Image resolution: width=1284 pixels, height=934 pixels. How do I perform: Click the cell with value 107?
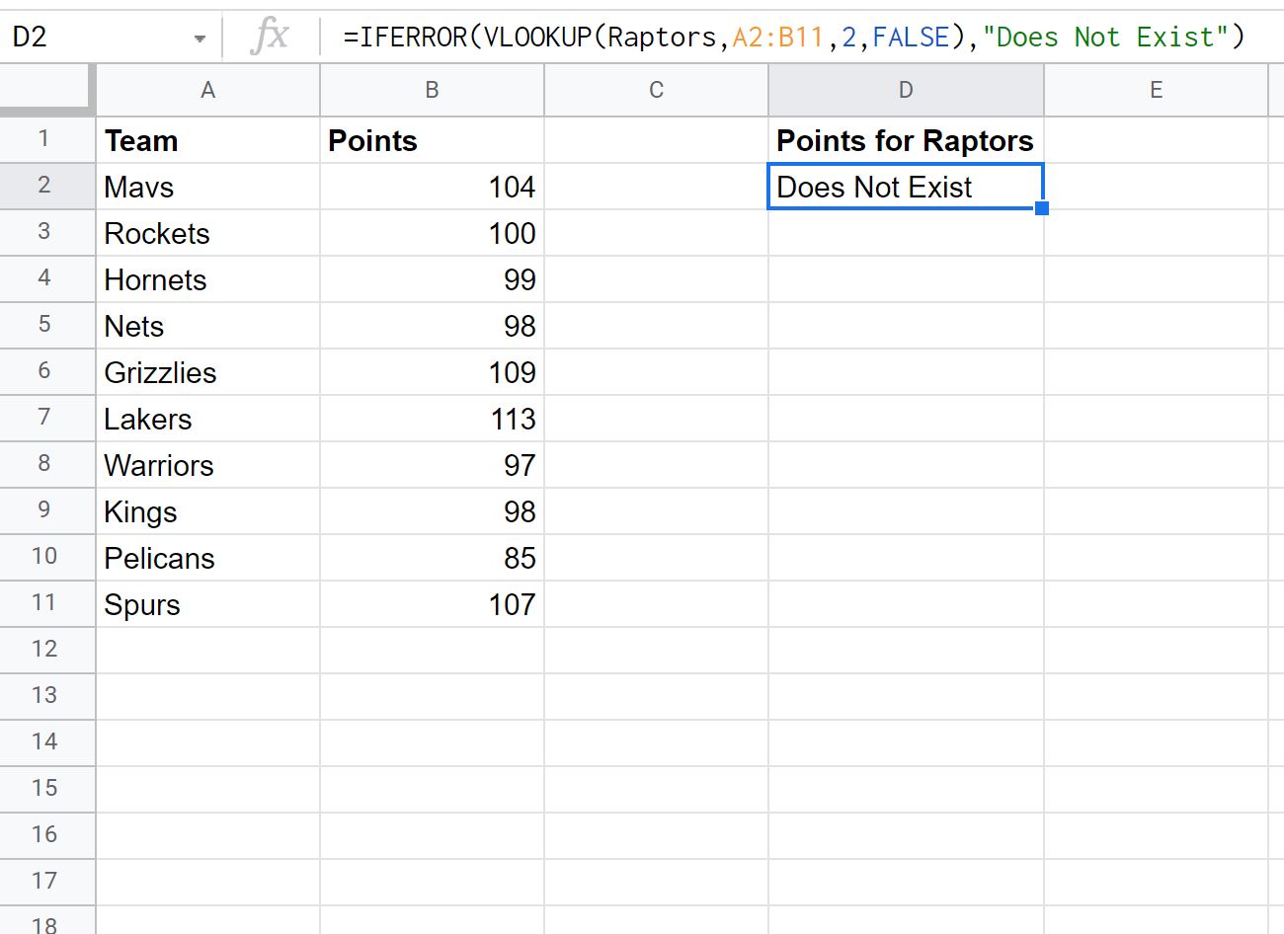pyautogui.click(x=432, y=604)
